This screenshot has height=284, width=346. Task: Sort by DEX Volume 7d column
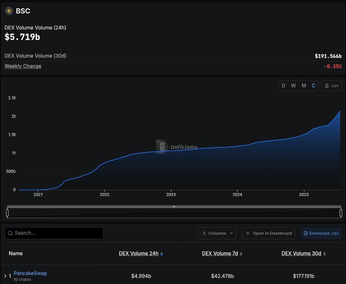click(x=220, y=254)
